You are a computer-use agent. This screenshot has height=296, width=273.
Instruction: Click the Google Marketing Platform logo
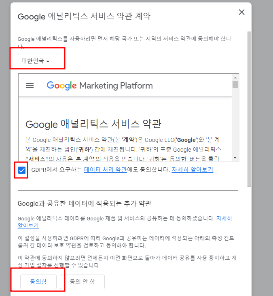pos(99,85)
